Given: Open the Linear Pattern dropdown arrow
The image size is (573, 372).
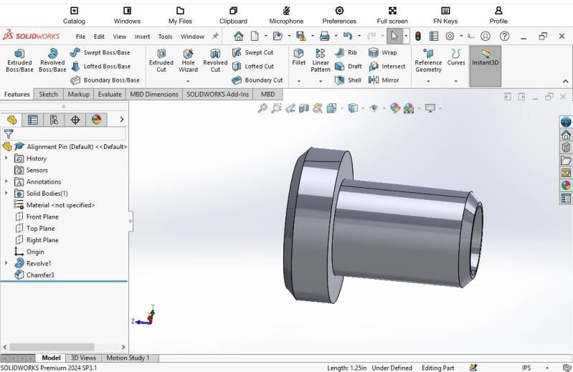Looking at the screenshot, I should click(x=321, y=81).
